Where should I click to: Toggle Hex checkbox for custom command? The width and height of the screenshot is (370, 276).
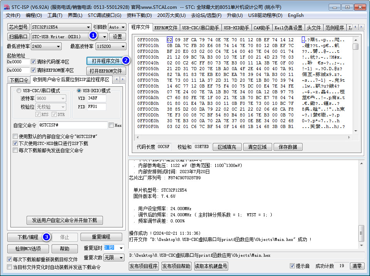111,125
